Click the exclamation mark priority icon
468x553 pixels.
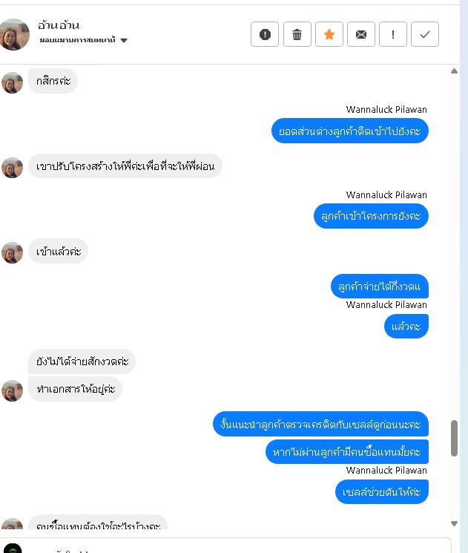[393, 34]
